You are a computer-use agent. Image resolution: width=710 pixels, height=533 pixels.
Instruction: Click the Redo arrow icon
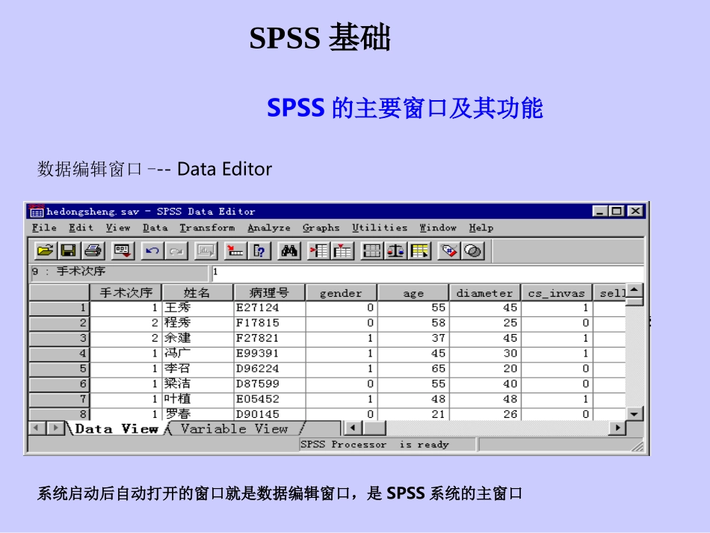click(x=176, y=250)
